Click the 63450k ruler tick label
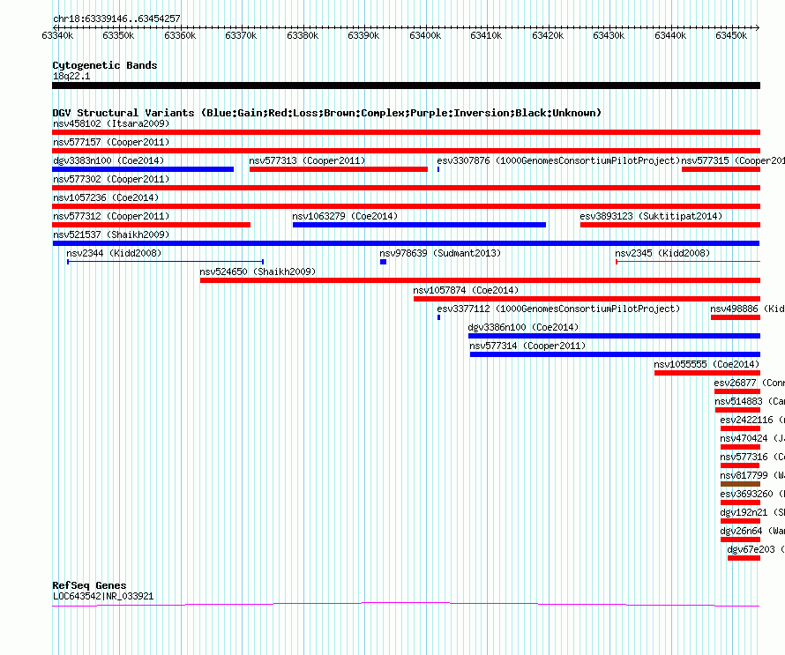Viewport: 785px width, 655px height. coord(731,35)
